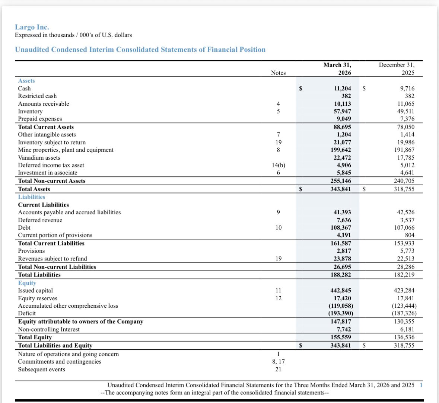Select Debt value 108,367

(341, 228)
